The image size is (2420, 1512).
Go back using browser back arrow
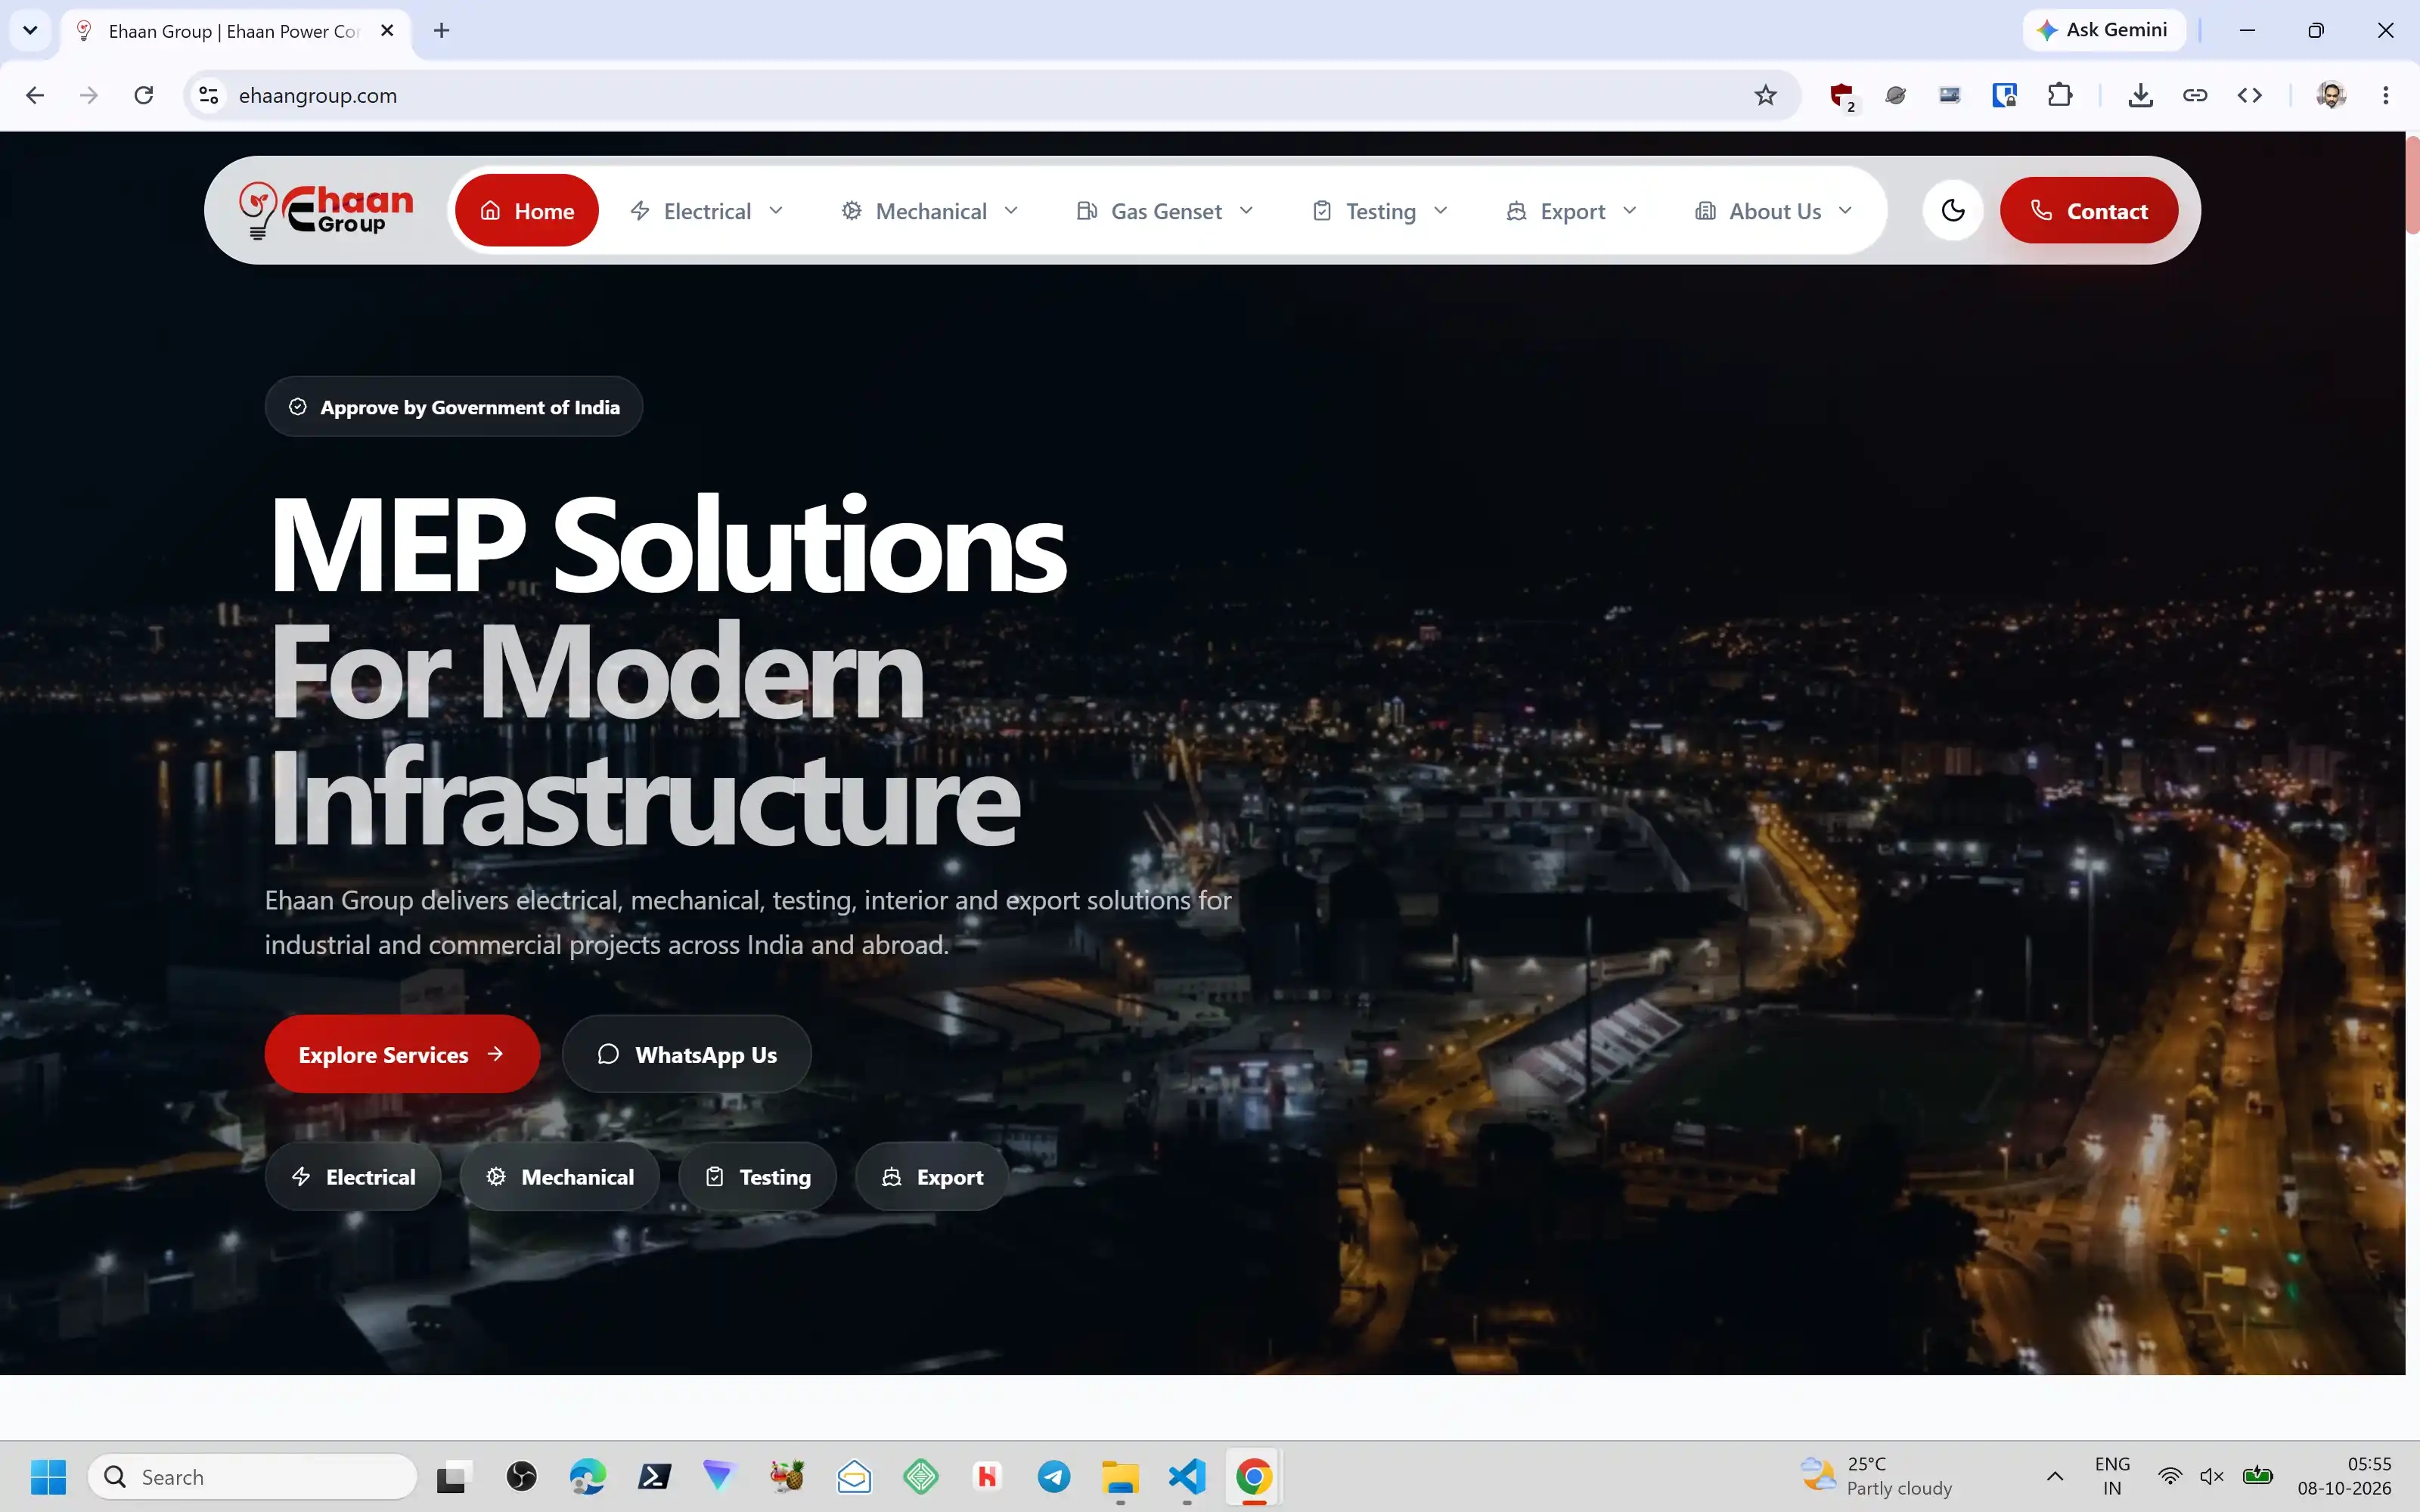(x=35, y=95)
